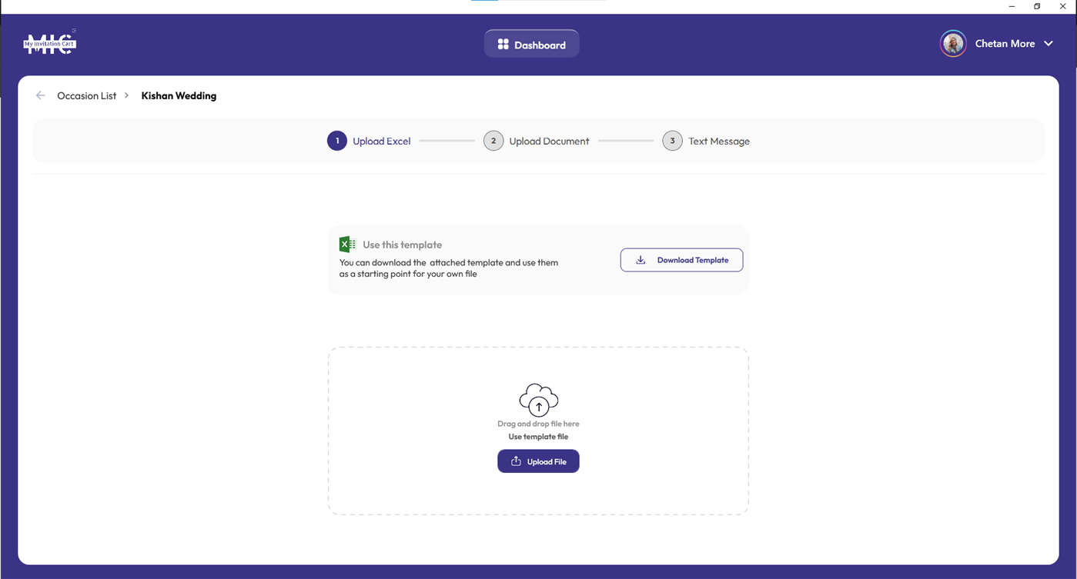
Task: Select the Dashboard navigation item
Action: [x=531, y=43]
